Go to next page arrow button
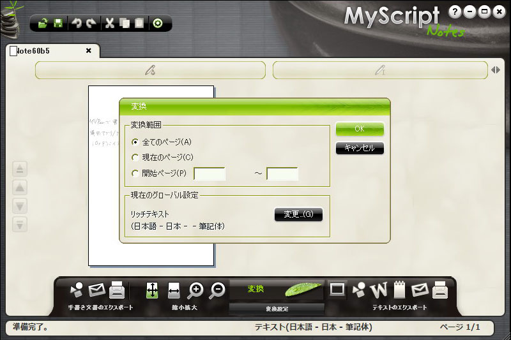This screenshot has height=340, width=511. click(20, 206)
